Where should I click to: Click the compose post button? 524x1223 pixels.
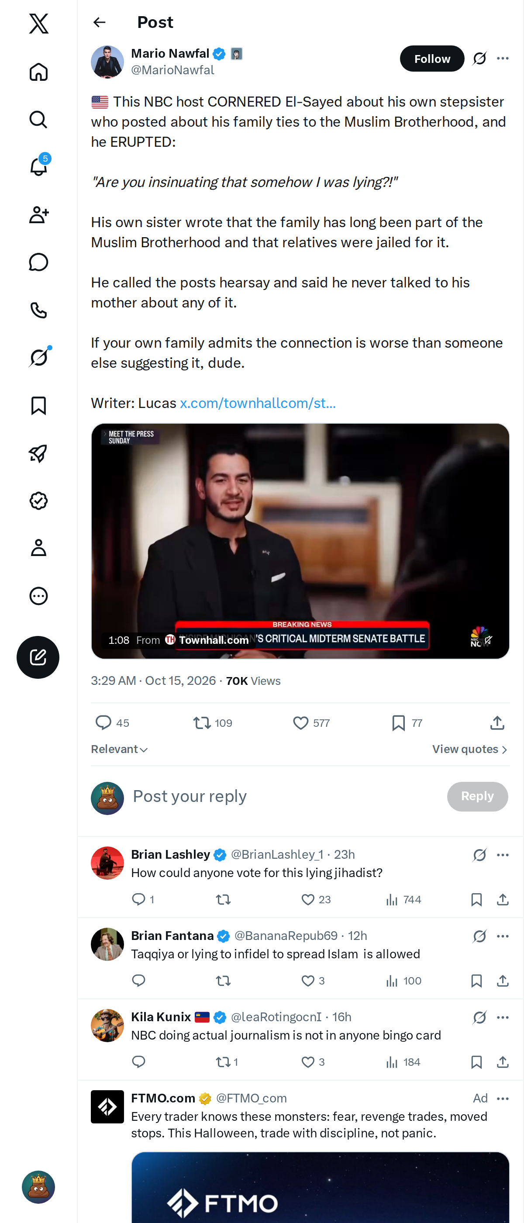tap(38, 657)
